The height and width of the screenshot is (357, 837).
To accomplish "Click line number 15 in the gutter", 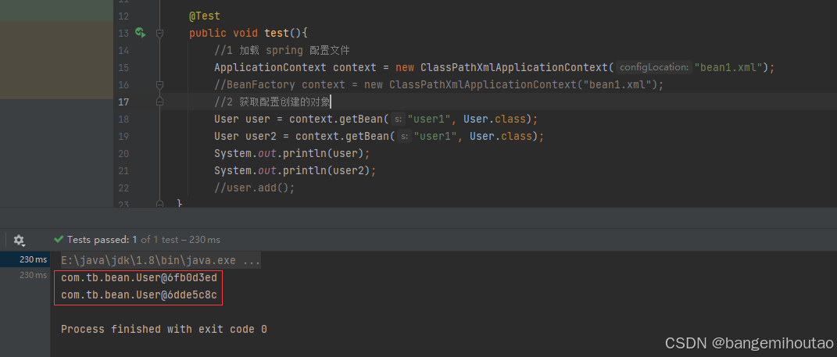I will coord(123,67).
